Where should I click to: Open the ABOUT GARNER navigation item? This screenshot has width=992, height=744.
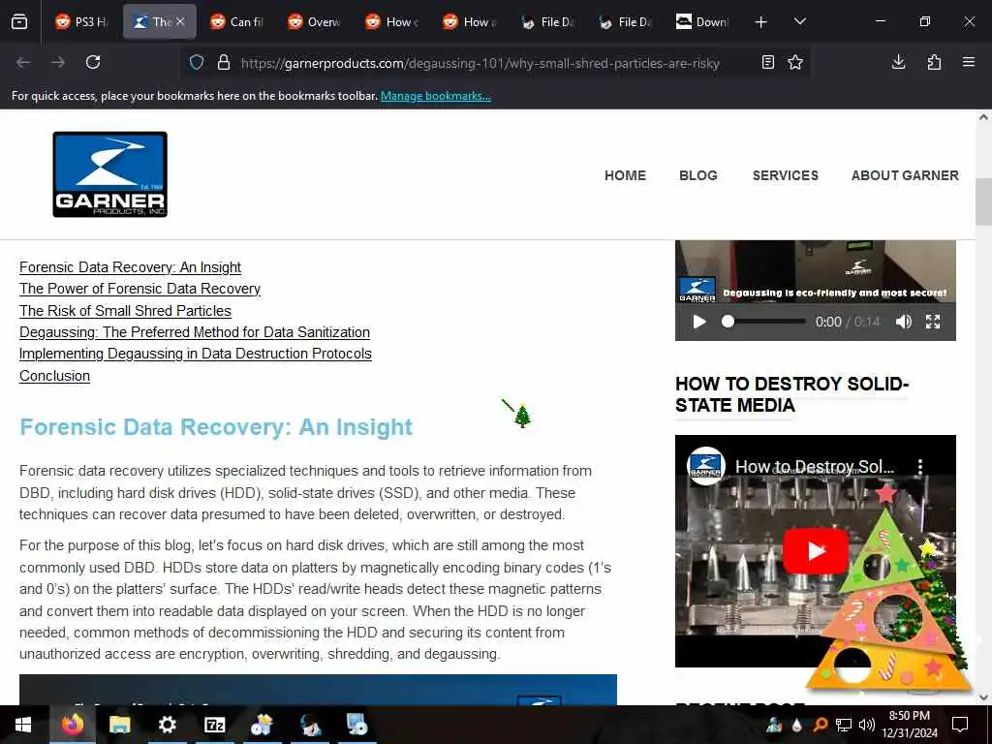905,176
